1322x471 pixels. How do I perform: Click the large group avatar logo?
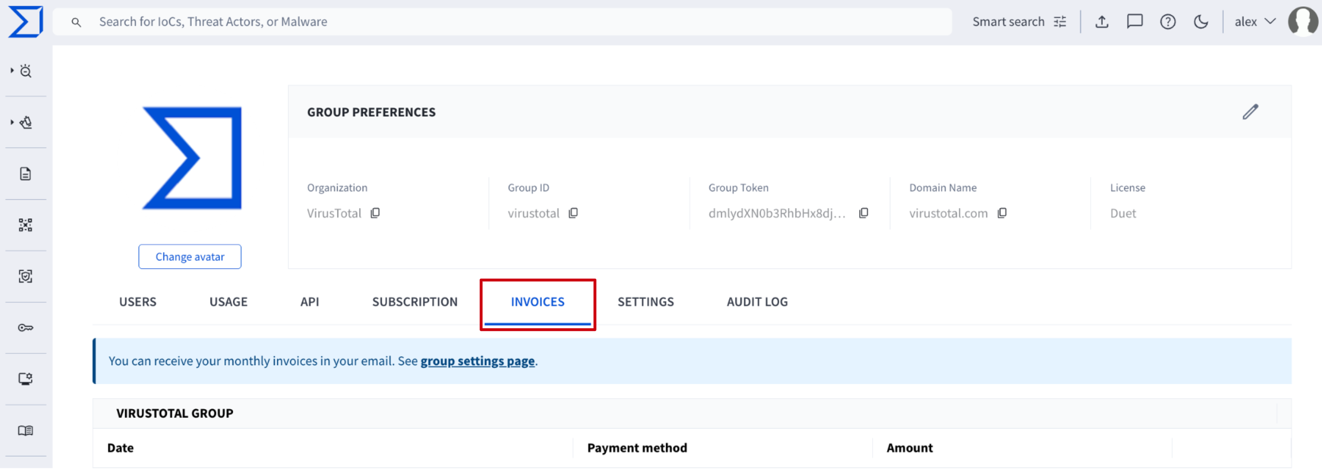tap(192, 158)
